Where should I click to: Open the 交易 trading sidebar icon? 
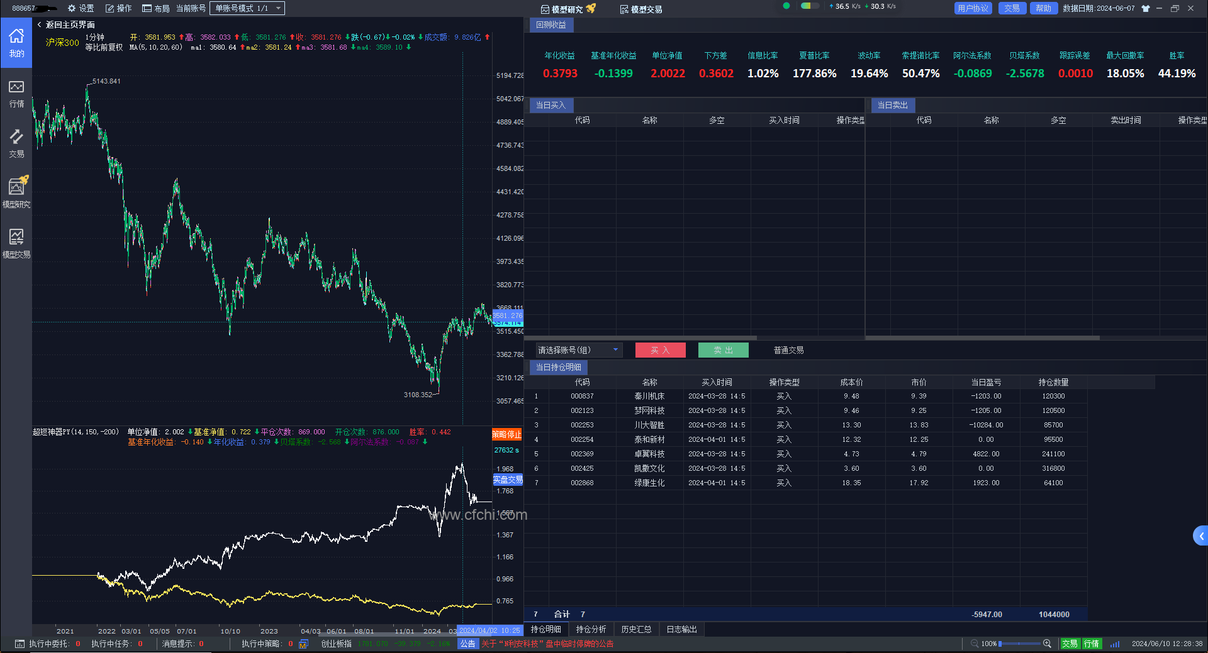click(16, 143)
